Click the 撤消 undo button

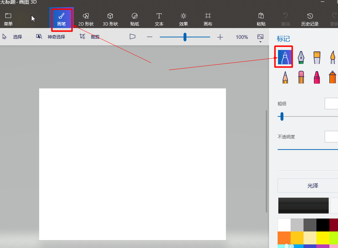coord(286,19)
